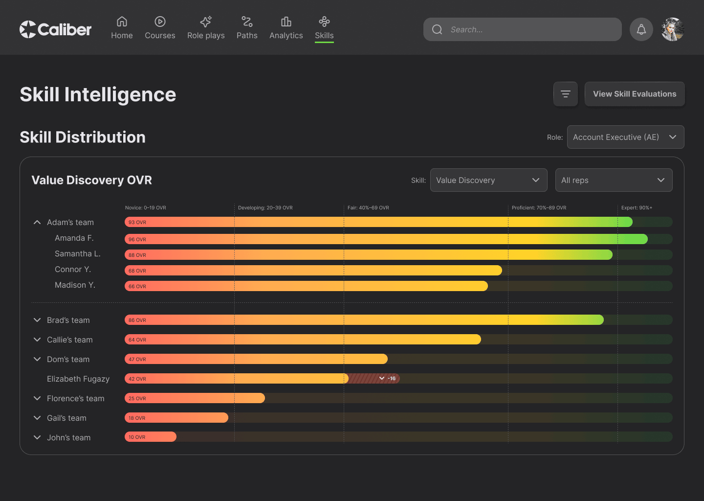Collapse Adam's team chevron

(x=37, y=222)
